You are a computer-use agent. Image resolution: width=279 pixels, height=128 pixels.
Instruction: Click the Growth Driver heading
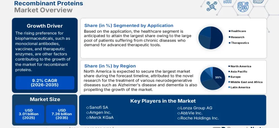(45, 26)
